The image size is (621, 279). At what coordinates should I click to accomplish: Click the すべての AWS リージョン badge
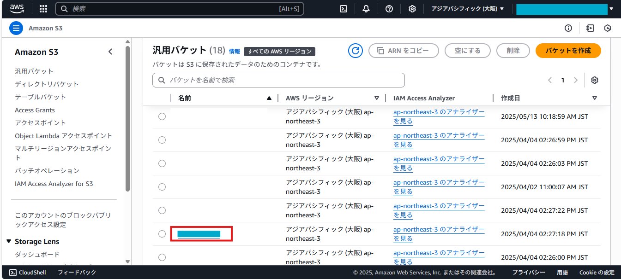279,51
